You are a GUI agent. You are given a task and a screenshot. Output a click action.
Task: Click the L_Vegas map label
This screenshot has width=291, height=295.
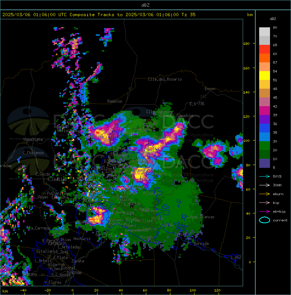[x=41, y=197]
